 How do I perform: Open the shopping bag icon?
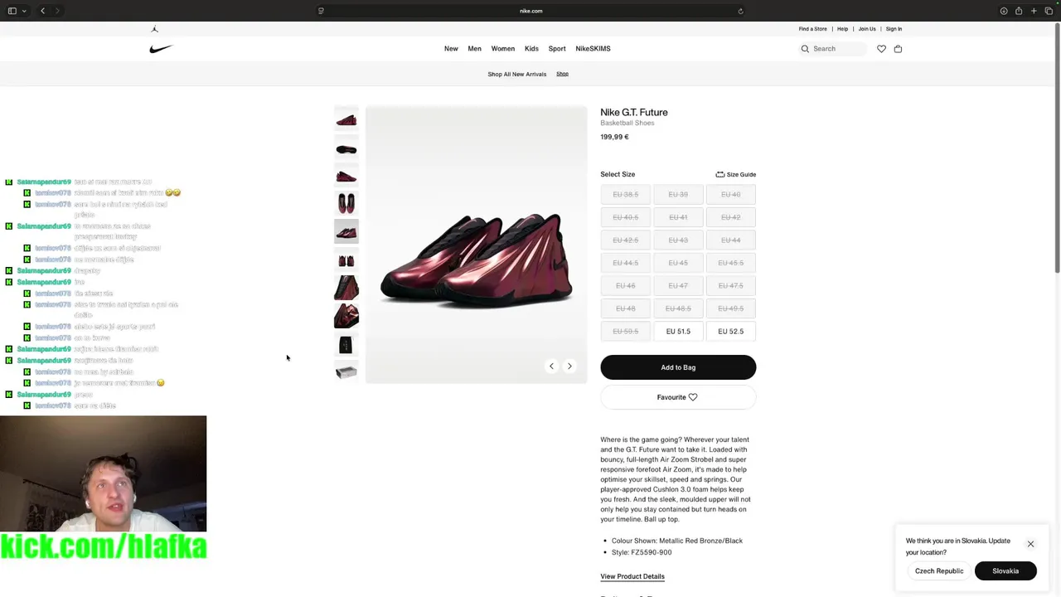click(x=898, y=49)
